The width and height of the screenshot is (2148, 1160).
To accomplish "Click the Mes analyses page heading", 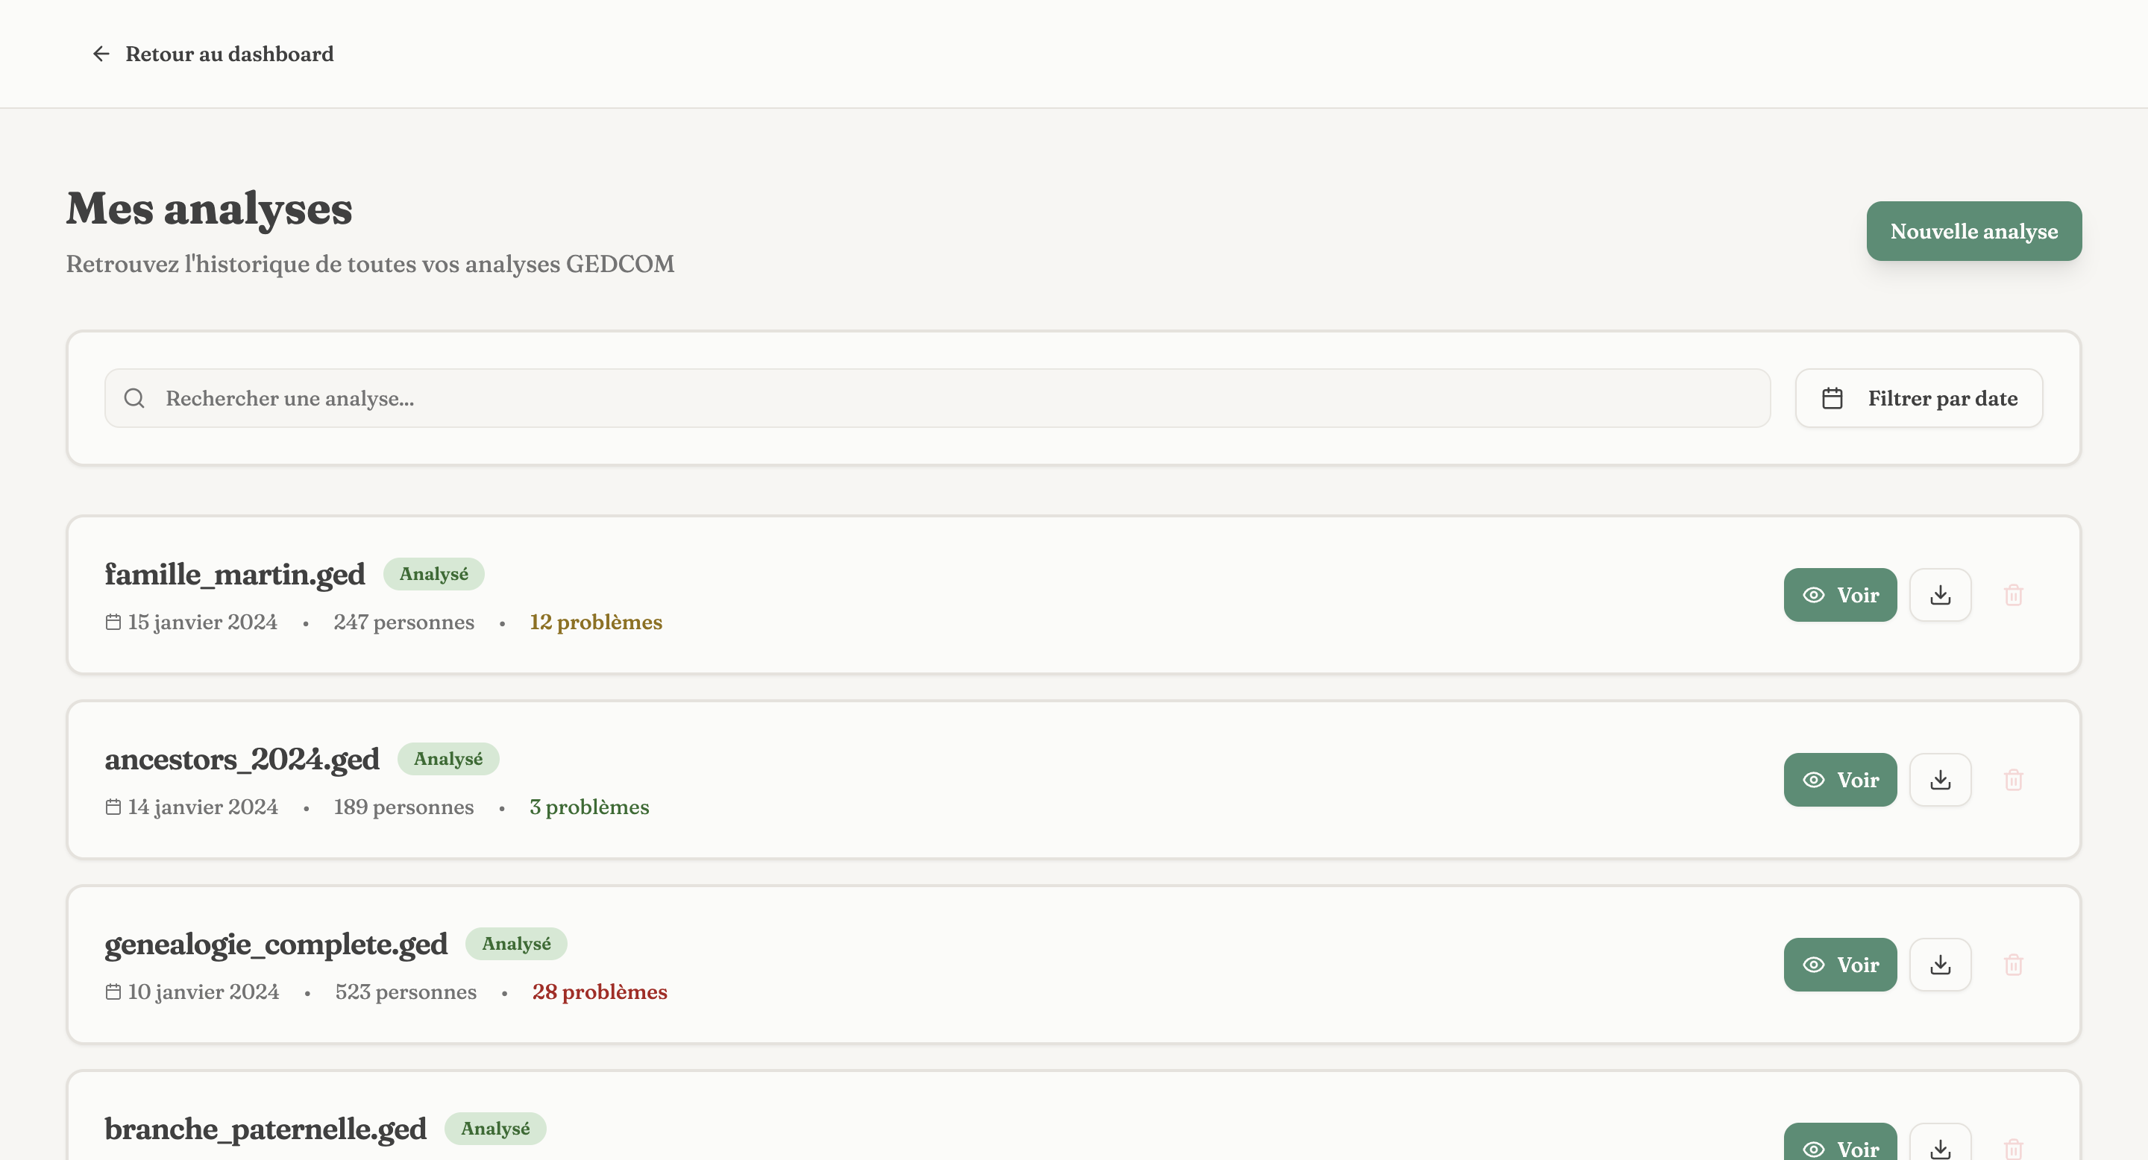I will [210, 209].
